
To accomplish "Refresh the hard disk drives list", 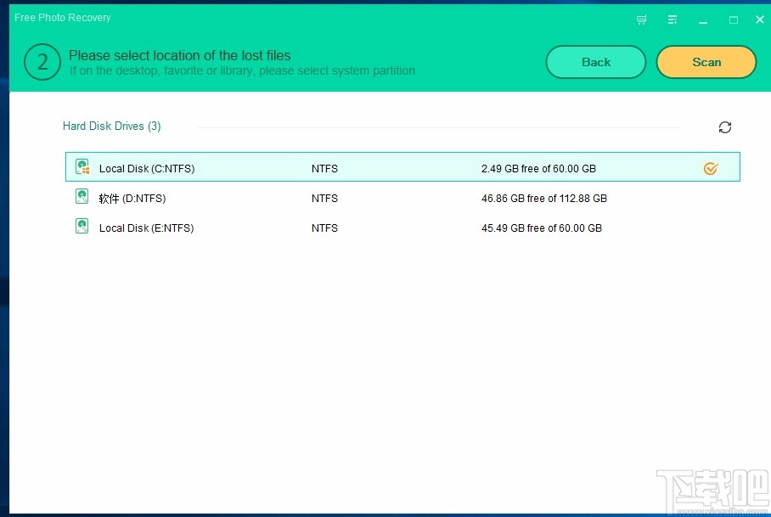I will [725, 127].
